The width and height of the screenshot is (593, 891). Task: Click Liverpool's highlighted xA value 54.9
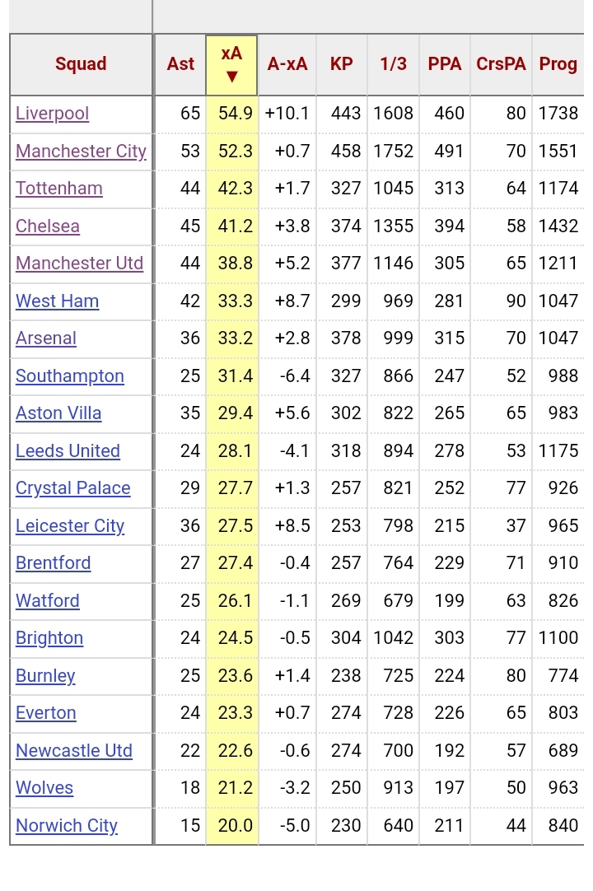[x=236, y=114]
